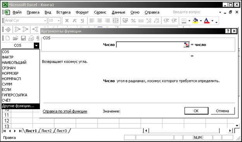Image resolution: width=242 pixels, height=142 pixels.
Task: Create a new workbook icon
Action: pyautogui.click(x=8, y=38)
